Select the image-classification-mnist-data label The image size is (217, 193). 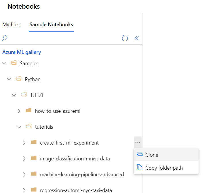[x=75, y=159]
